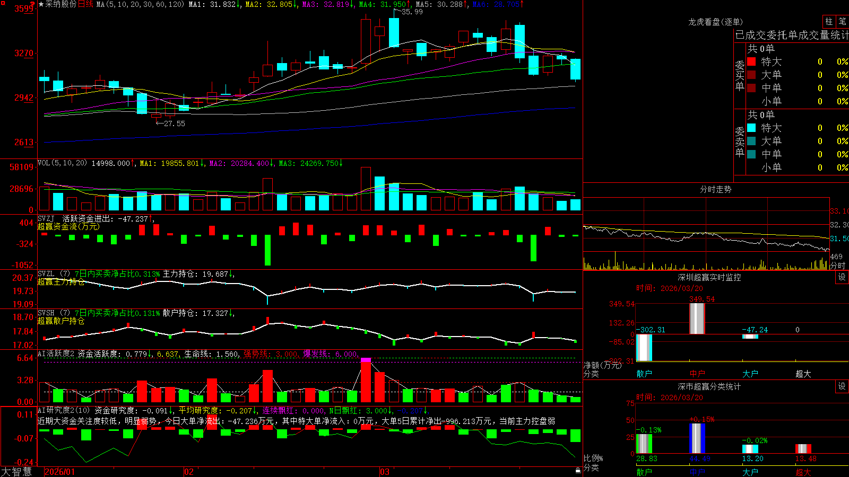The image size is (849, 477).
Task: Select teal 大单 sell-order color swatch
Action: pyautogui.click(x=751, y=141)
